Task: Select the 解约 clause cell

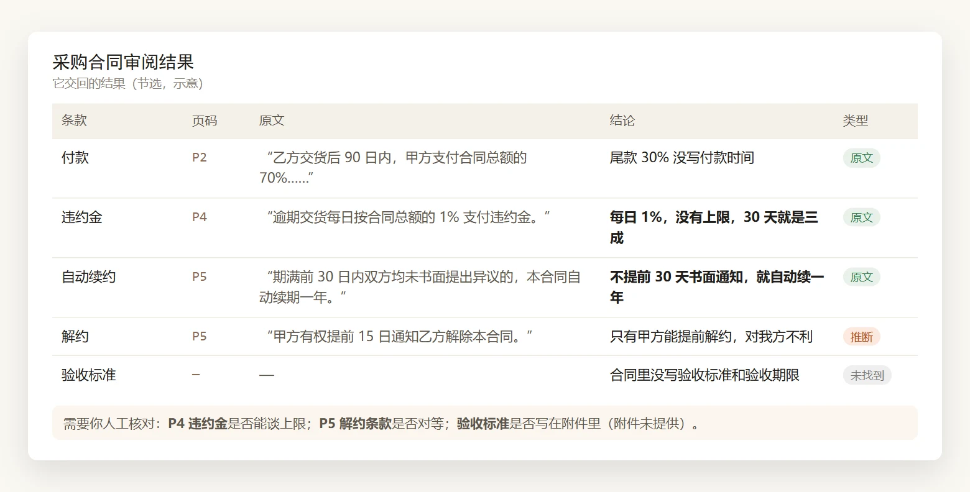Action: (75, 337)
